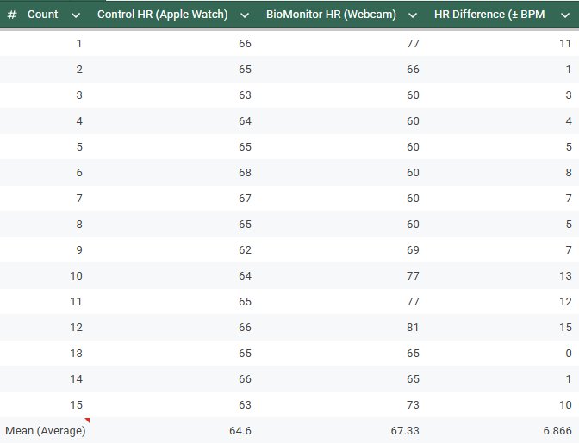The height and width of the screenshot is (443, 579).
Task: Select the HR Difference (± BPM header
Action: (x=489, y=15)
